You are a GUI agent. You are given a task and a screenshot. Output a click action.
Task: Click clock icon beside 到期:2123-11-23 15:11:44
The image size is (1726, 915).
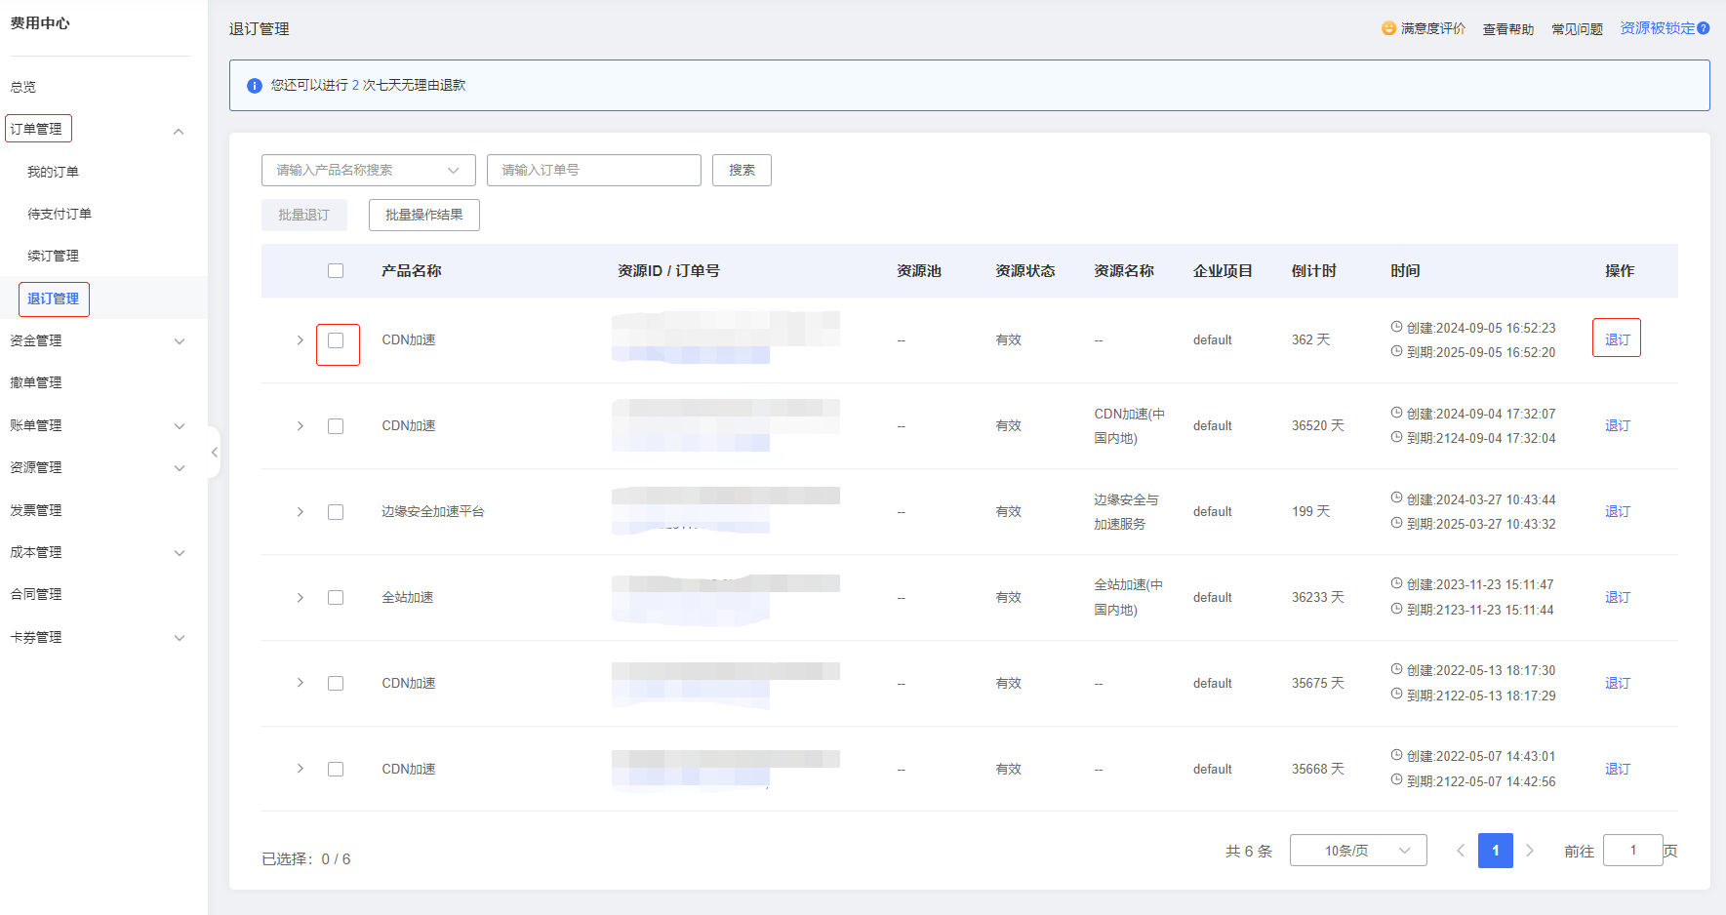pos(1396,609)
